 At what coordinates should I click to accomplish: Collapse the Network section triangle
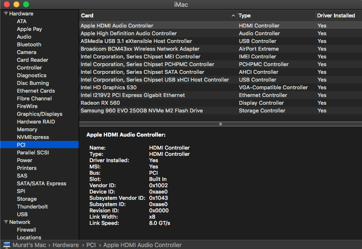click(6, 222)
